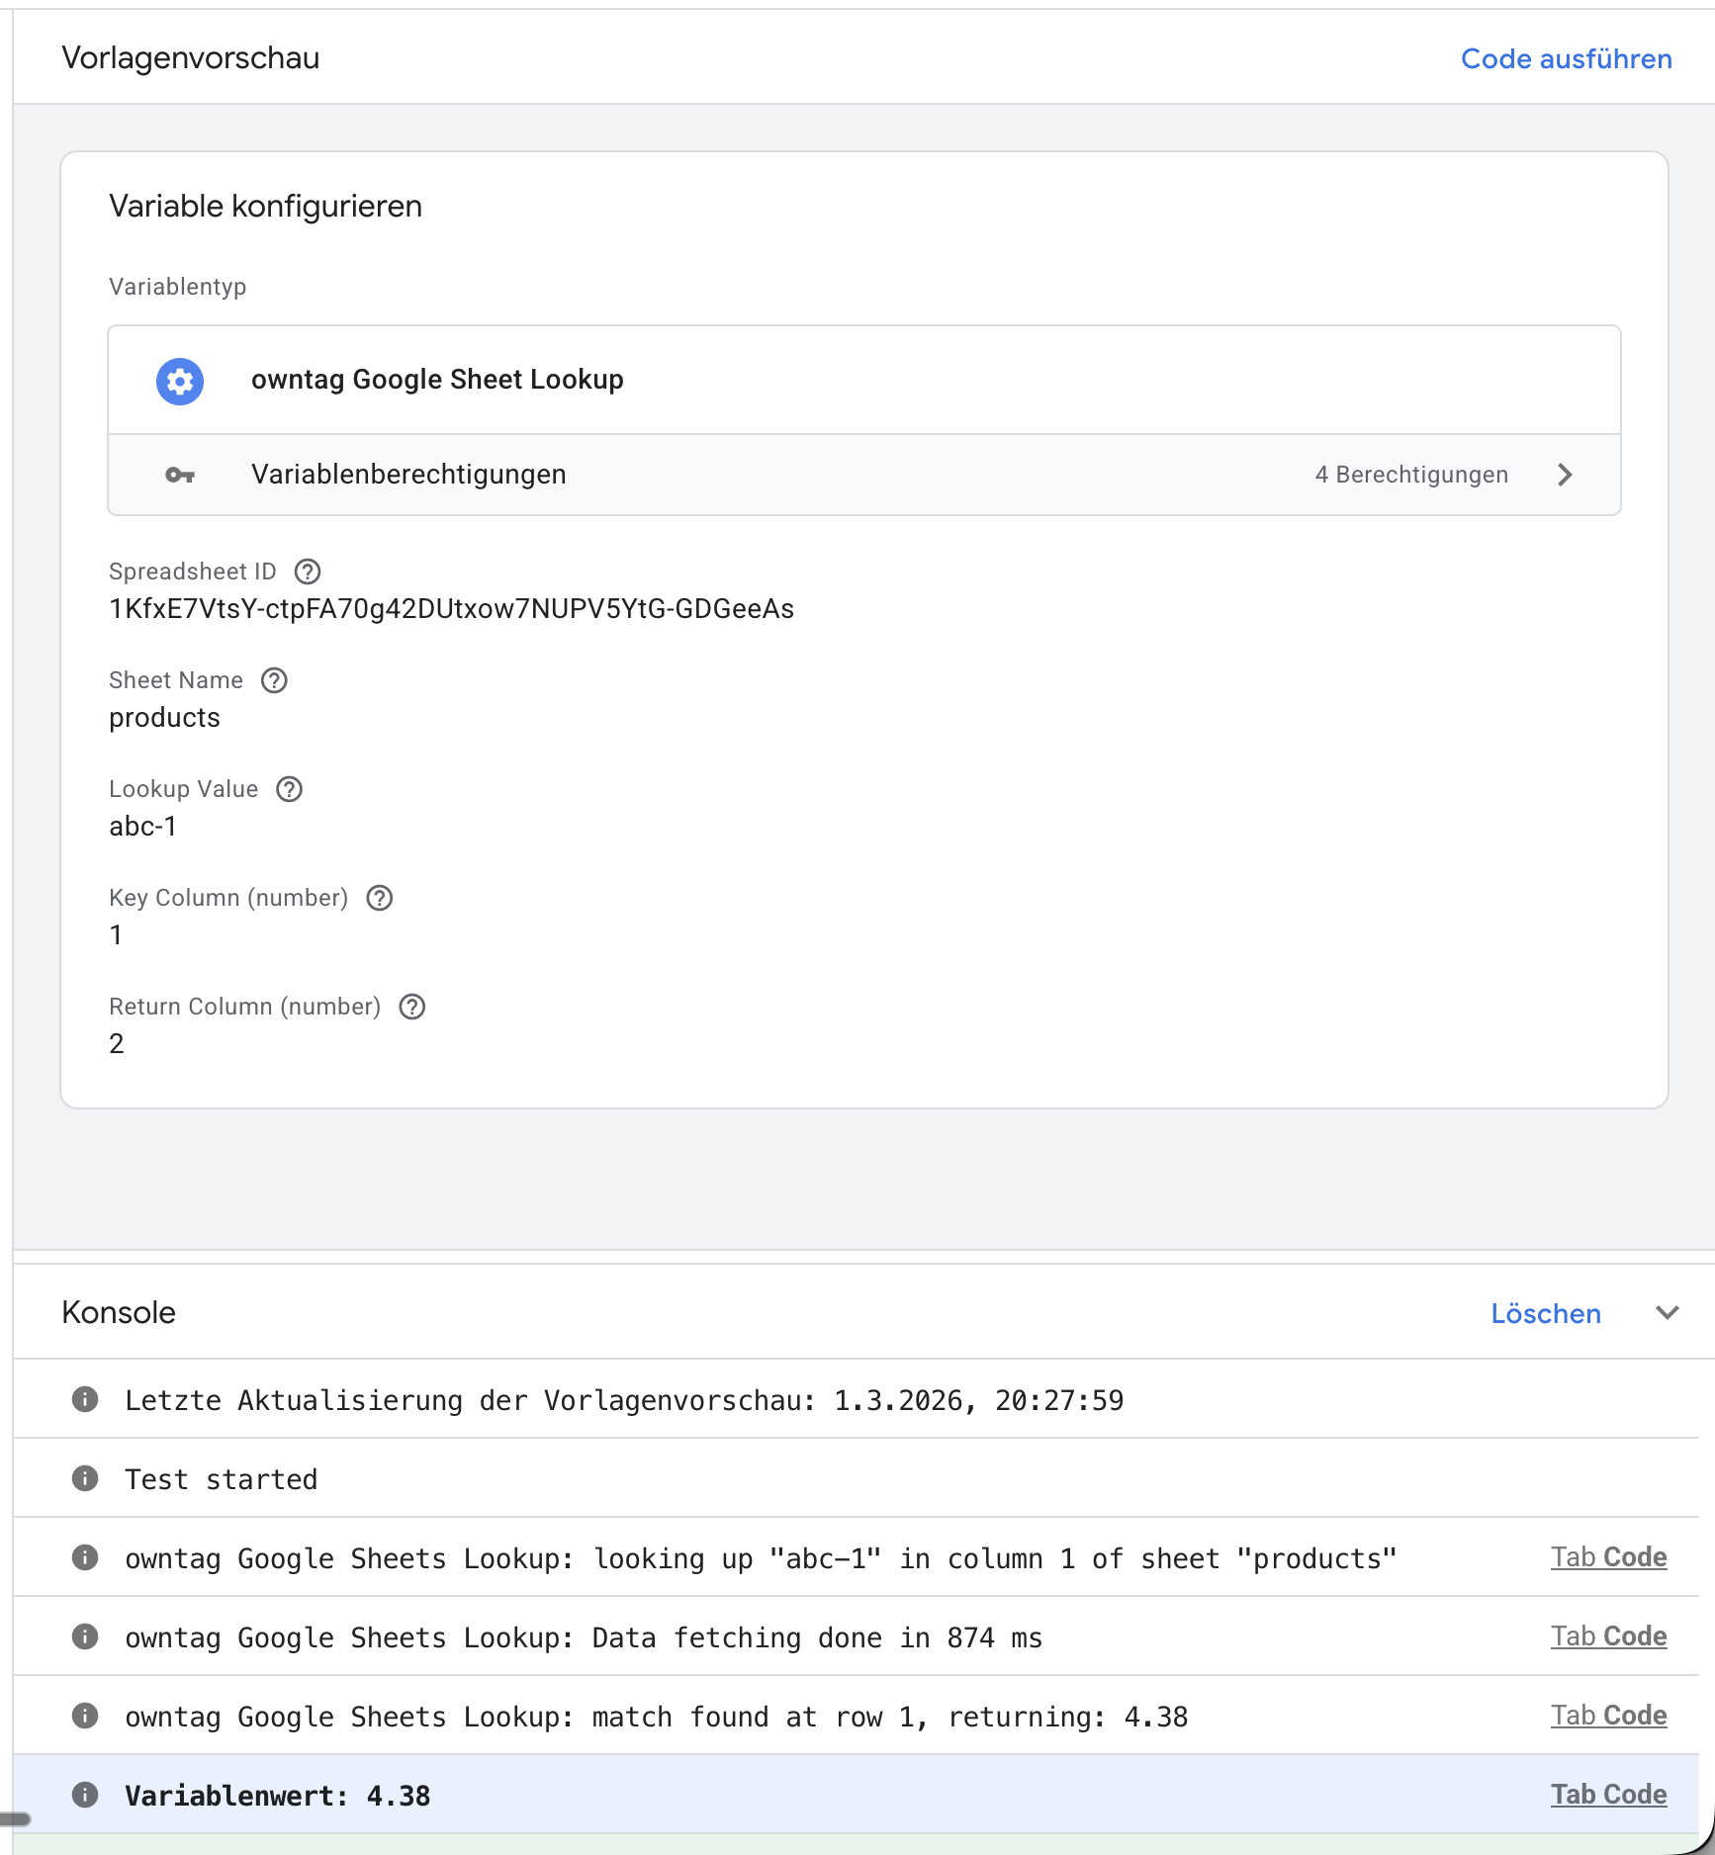1715x1855 pixels.
Task: Open help icon beside Spreadsheet ID
Action: point(308,572)
